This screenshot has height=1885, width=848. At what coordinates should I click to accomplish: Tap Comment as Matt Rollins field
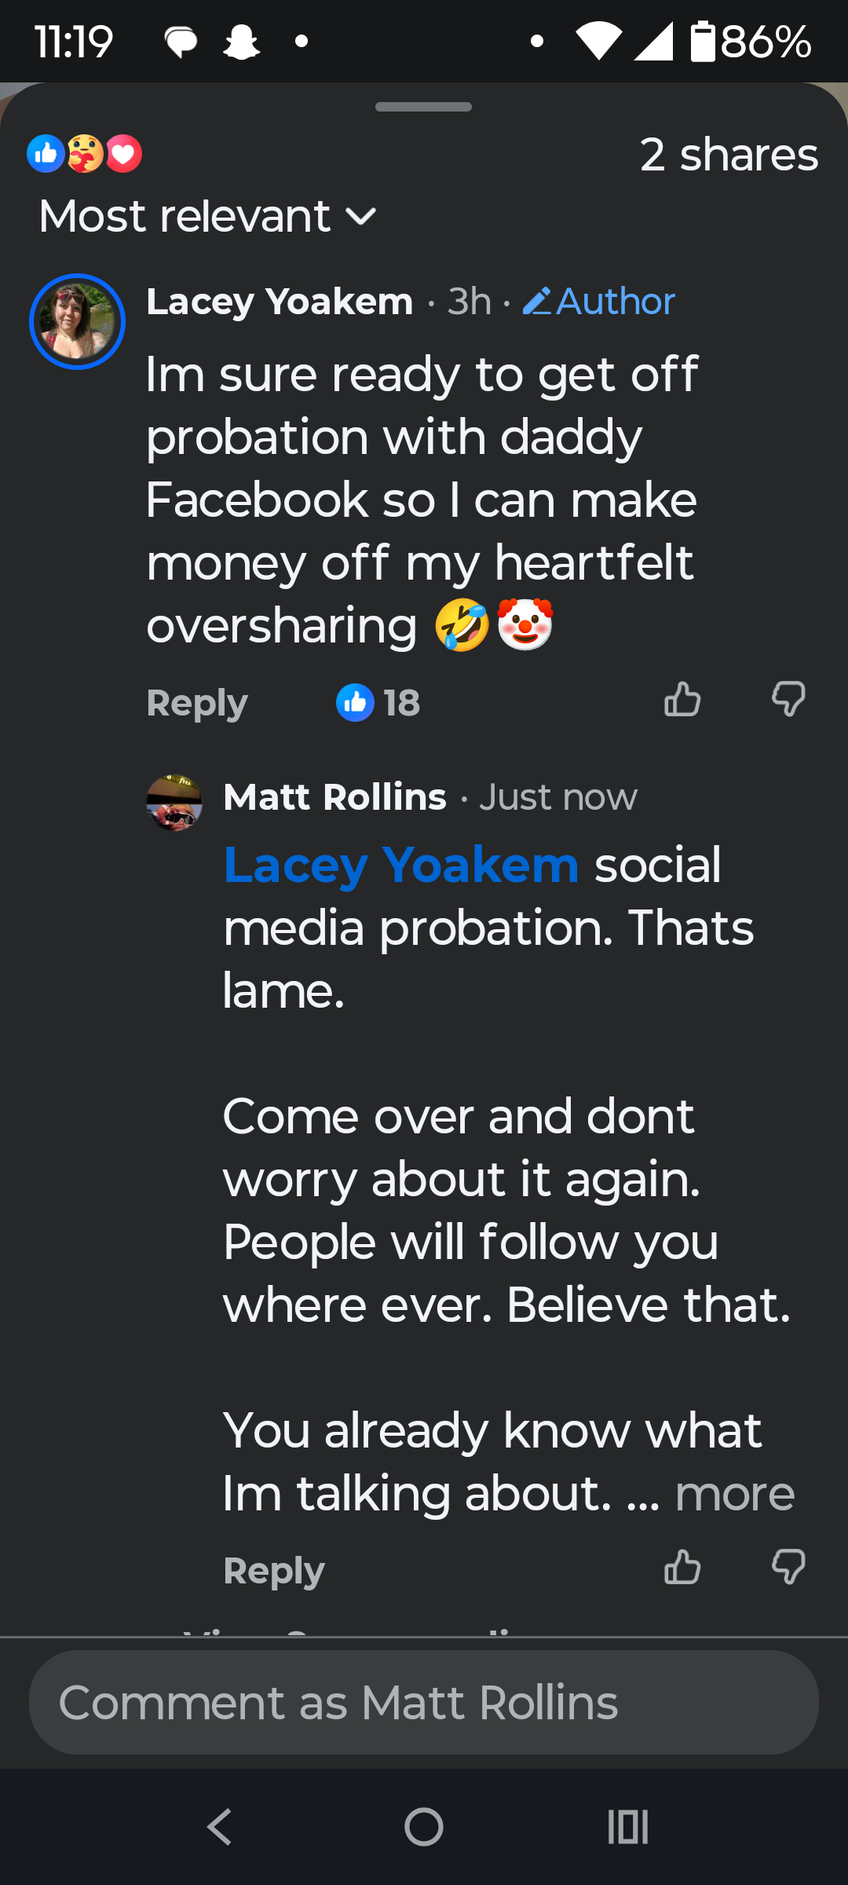click(x=424, y=1703)
